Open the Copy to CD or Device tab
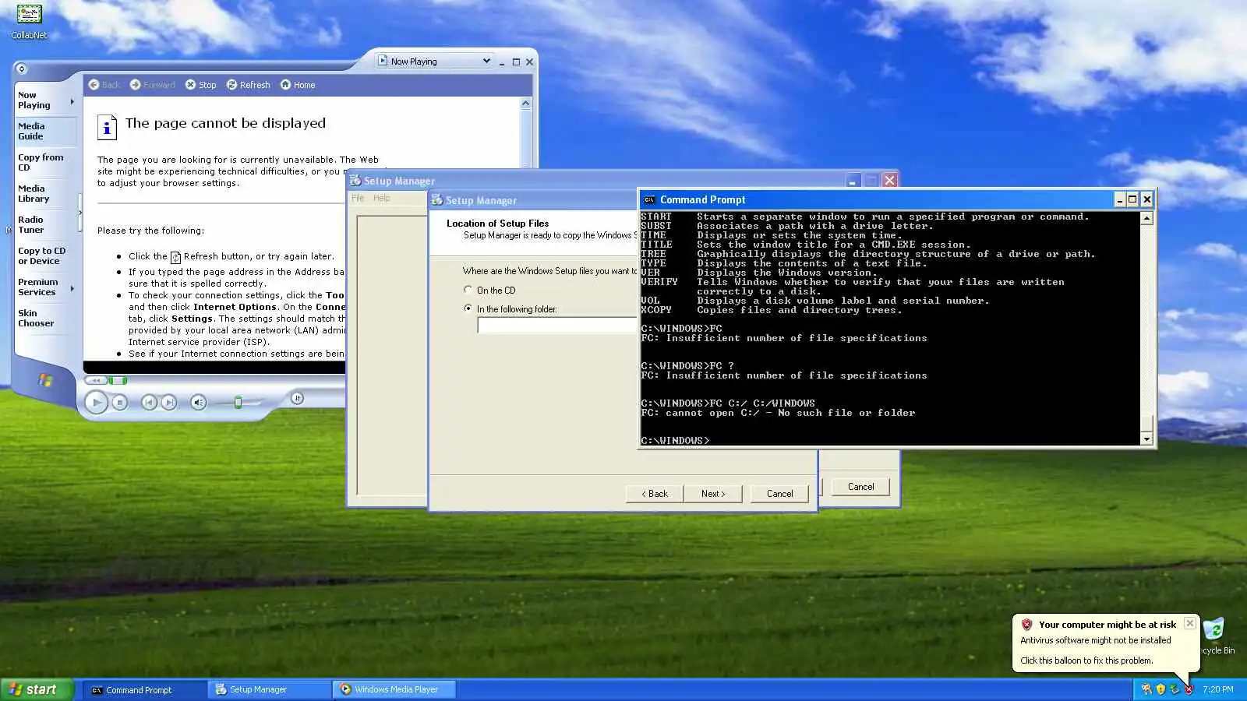 tap(42, 255)
